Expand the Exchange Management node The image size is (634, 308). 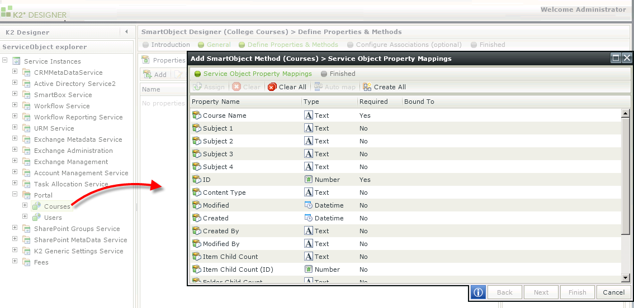[x=15, y=161]
